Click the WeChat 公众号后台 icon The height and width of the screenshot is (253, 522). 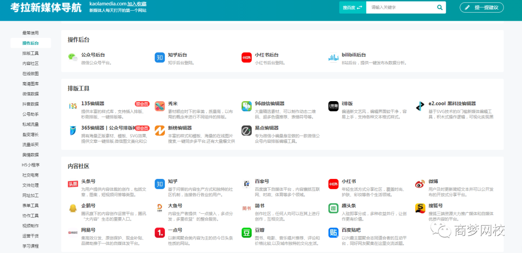point(72,58)
